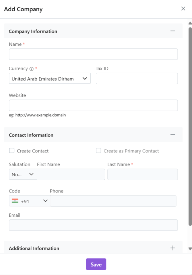
Task: Enable the Create Contact checkbox
Action: (12, 151)
